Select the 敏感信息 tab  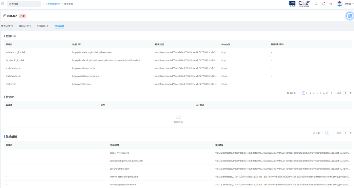60,26
